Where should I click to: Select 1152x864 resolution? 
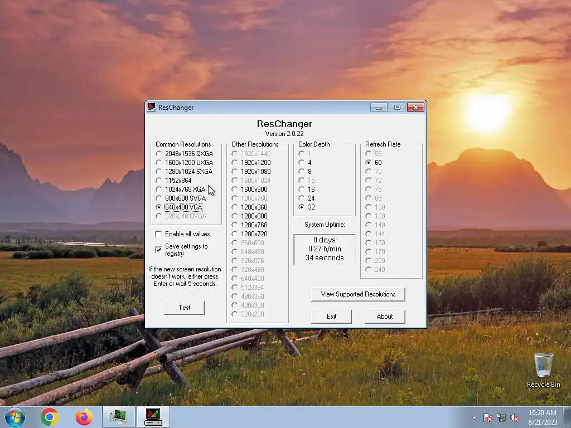tap(174, 181)
